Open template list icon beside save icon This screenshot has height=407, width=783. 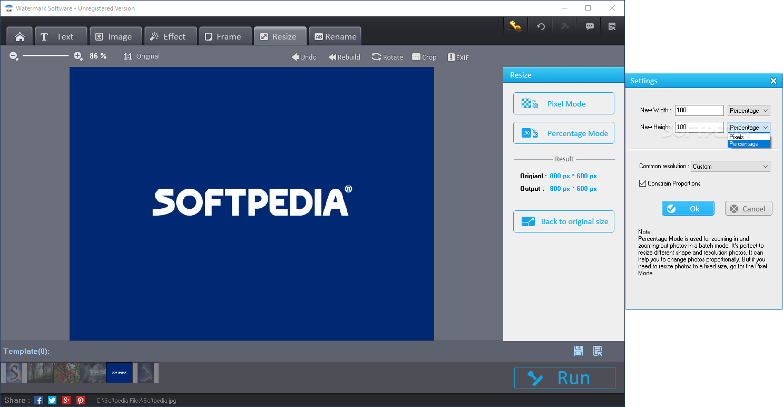pos(598,351)
